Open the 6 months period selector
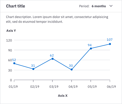The width and height of the screenshot is (122, 104). coord(99,6)
